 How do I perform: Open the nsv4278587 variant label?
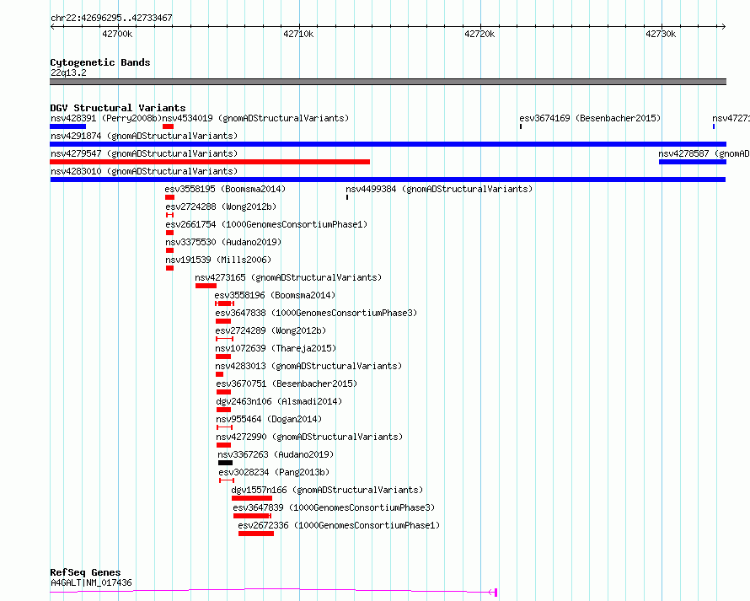pyautogui.click(x=704, y=153)
